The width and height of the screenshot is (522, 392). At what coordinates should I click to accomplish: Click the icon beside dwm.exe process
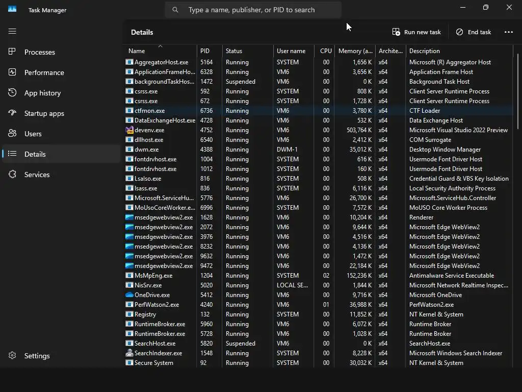click(x=129, y=149)
